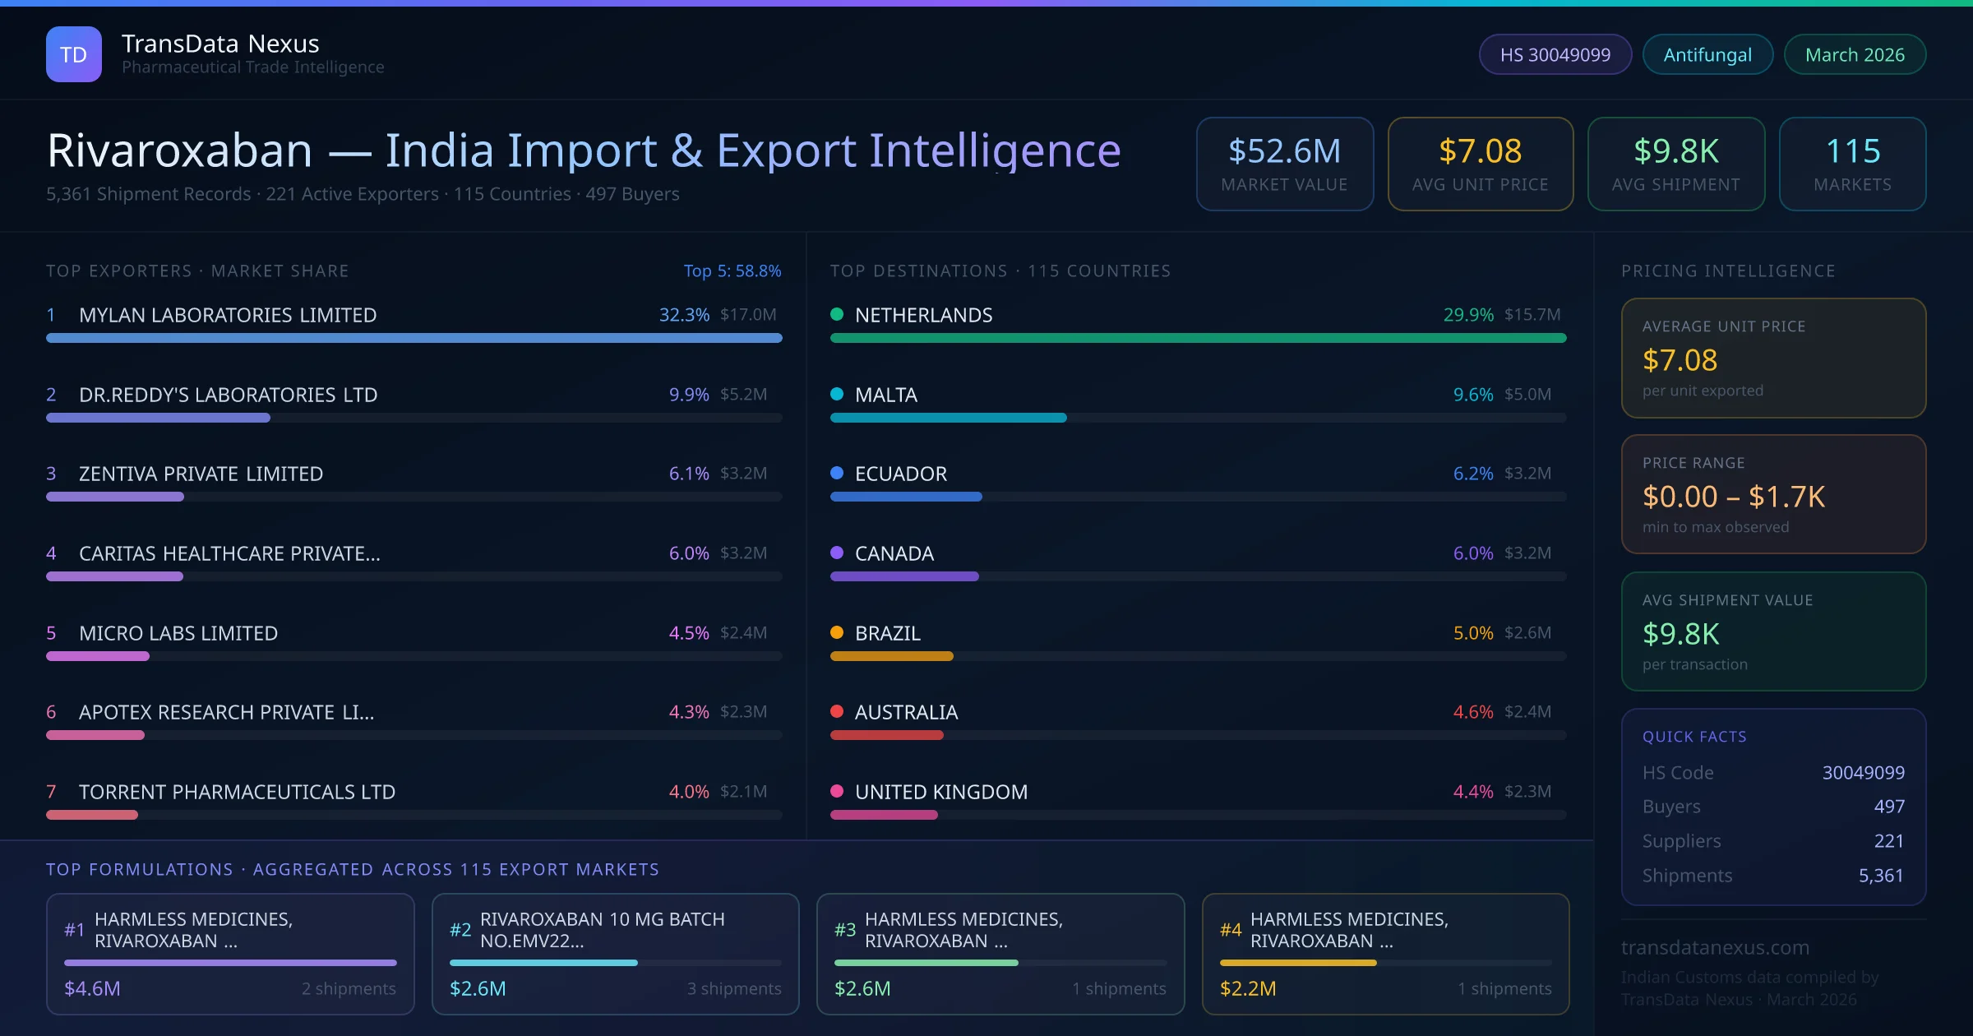The height and width of the screenshot is (1036, 1973).
Task: Click the Dr.Reddy's Laboratories market share bar
Action: click(158, 418)
